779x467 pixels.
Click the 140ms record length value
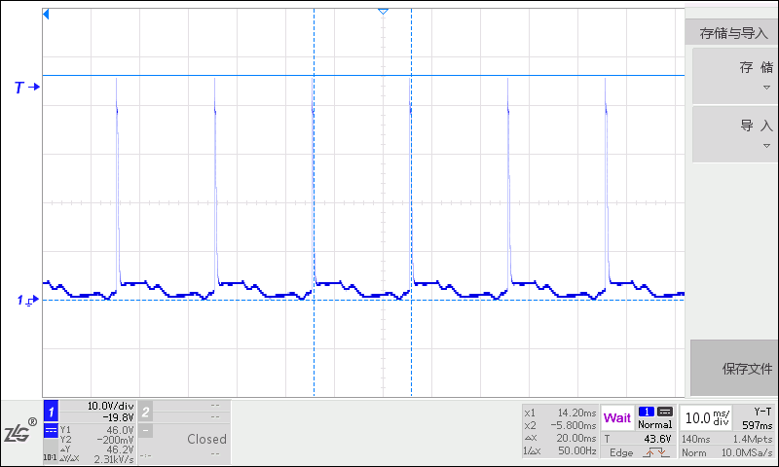(x=695, y=439)
